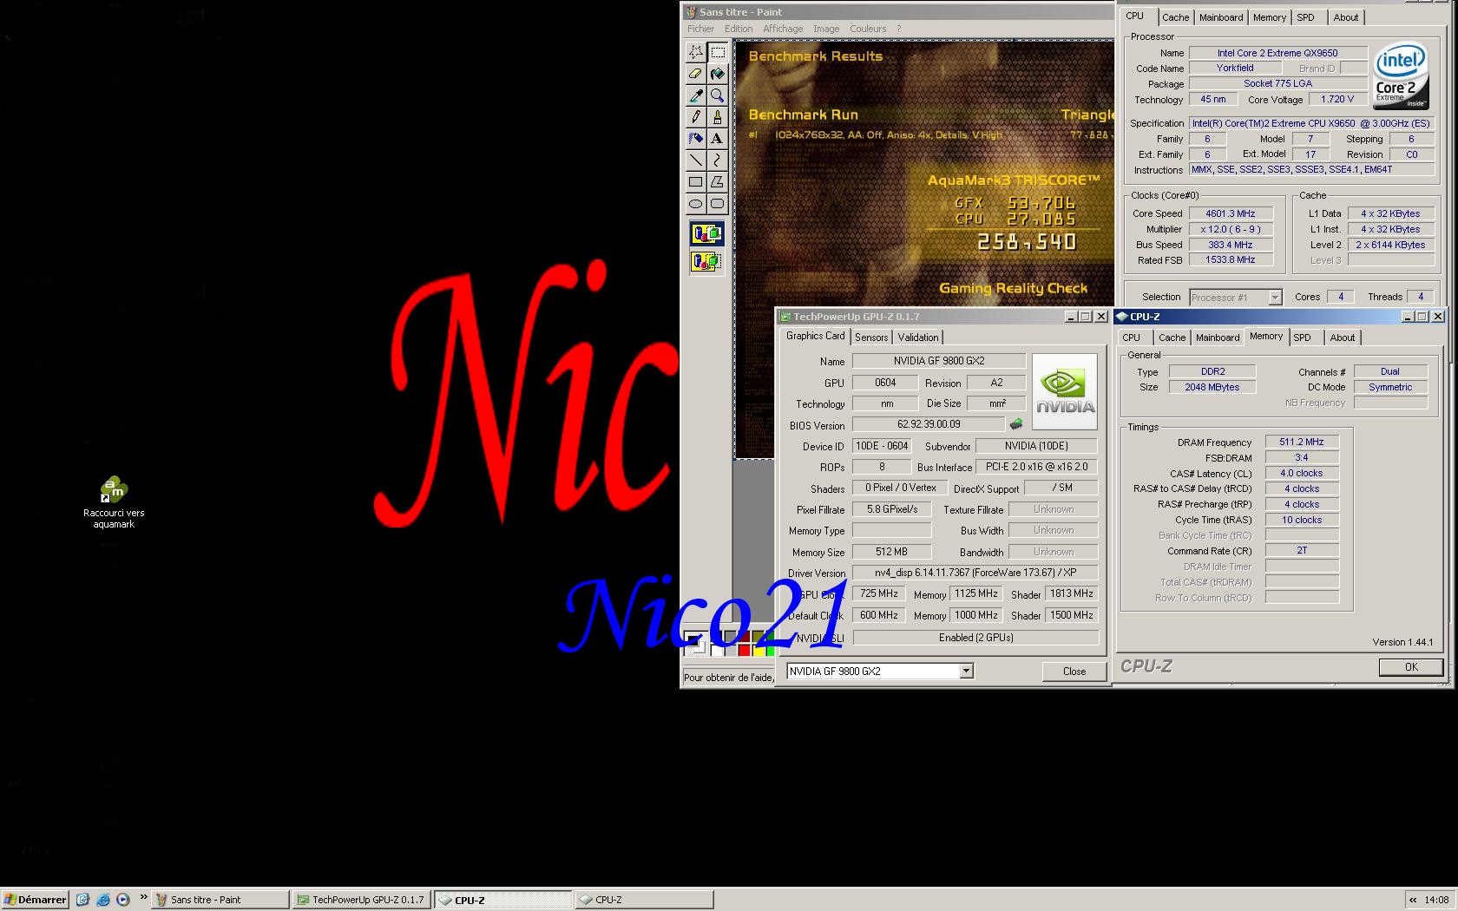
Task: Click Internet Explorer in quick launch
Action: (103, 900)
